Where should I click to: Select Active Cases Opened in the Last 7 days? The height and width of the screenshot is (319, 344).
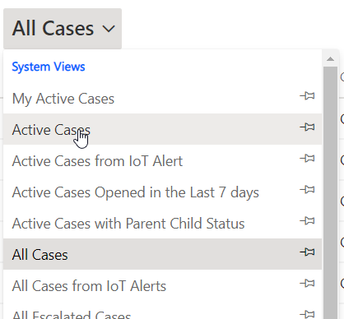coord(162,192)
